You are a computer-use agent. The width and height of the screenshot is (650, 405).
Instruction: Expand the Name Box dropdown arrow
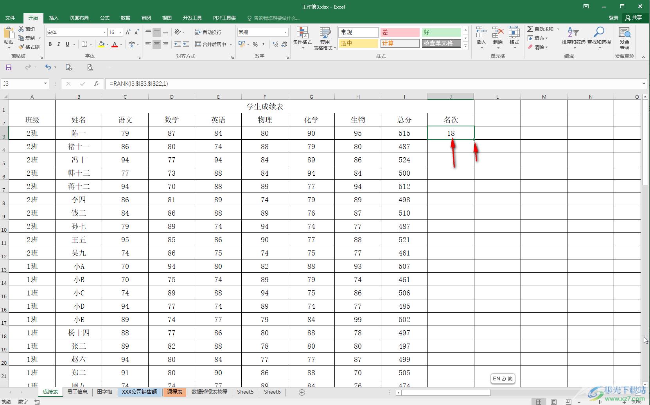45,83
